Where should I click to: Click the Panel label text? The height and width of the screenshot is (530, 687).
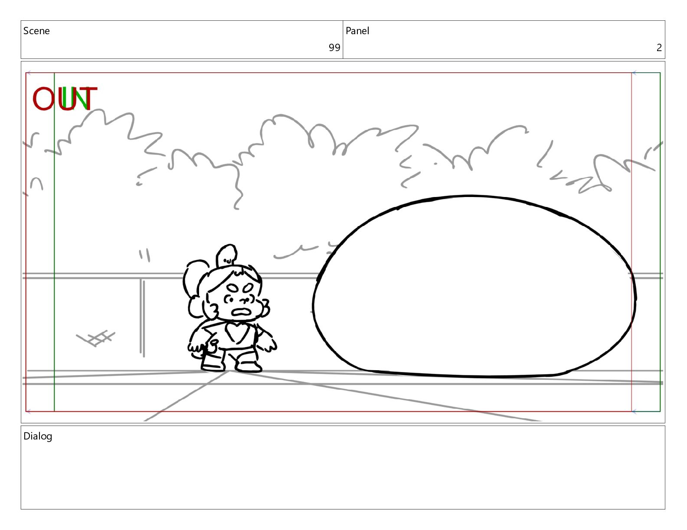(x=357, y=31)
